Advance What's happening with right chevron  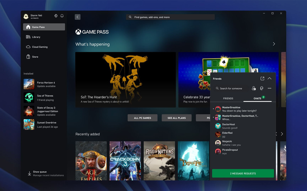coord(274,44)
